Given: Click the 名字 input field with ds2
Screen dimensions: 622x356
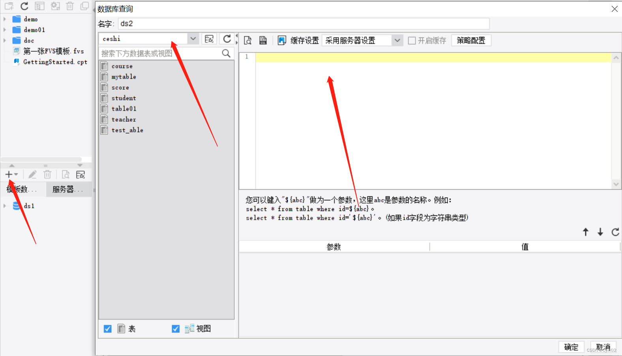Looking at the screenshot, I should tap(304, 24).
